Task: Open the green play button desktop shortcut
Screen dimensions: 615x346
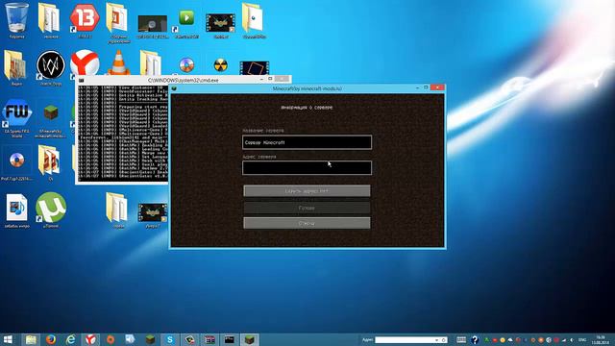Action: (186, 19)
